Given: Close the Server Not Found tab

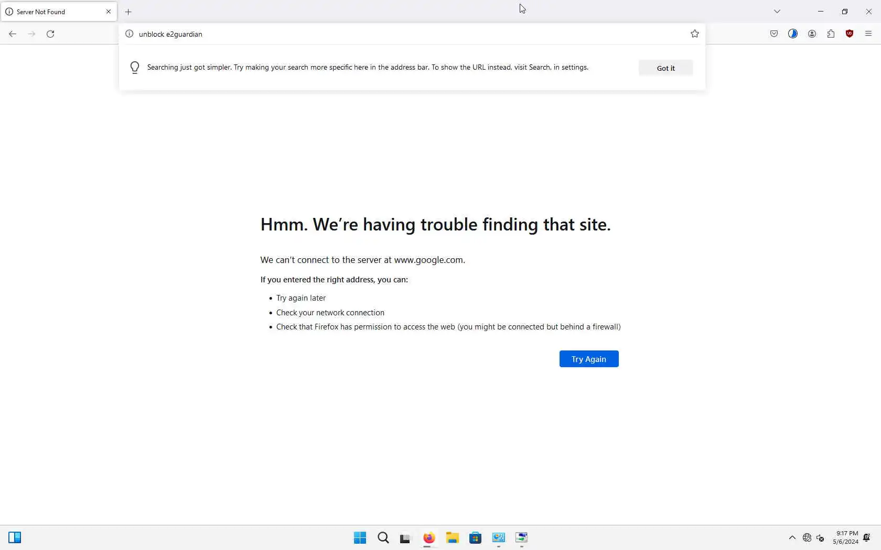Looking at the screenshot, I should pos(109,12).
